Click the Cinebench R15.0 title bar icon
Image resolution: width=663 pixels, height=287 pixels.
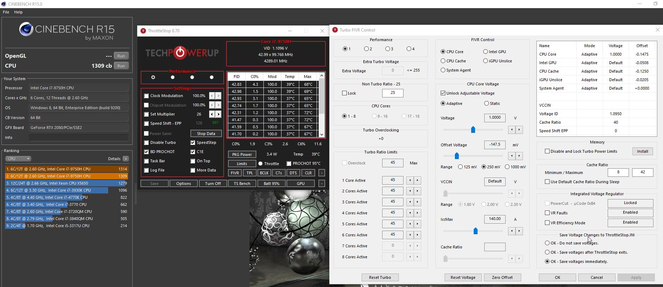tap(4, 4)
